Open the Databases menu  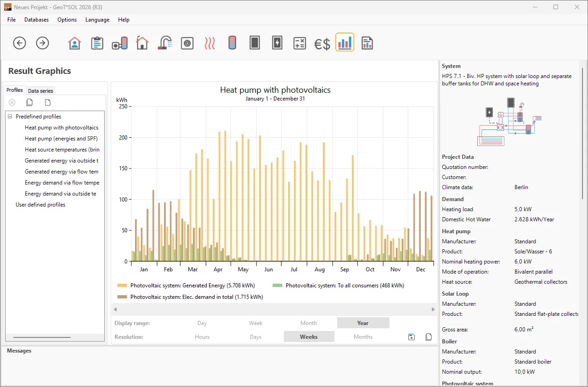coord(36,20)
